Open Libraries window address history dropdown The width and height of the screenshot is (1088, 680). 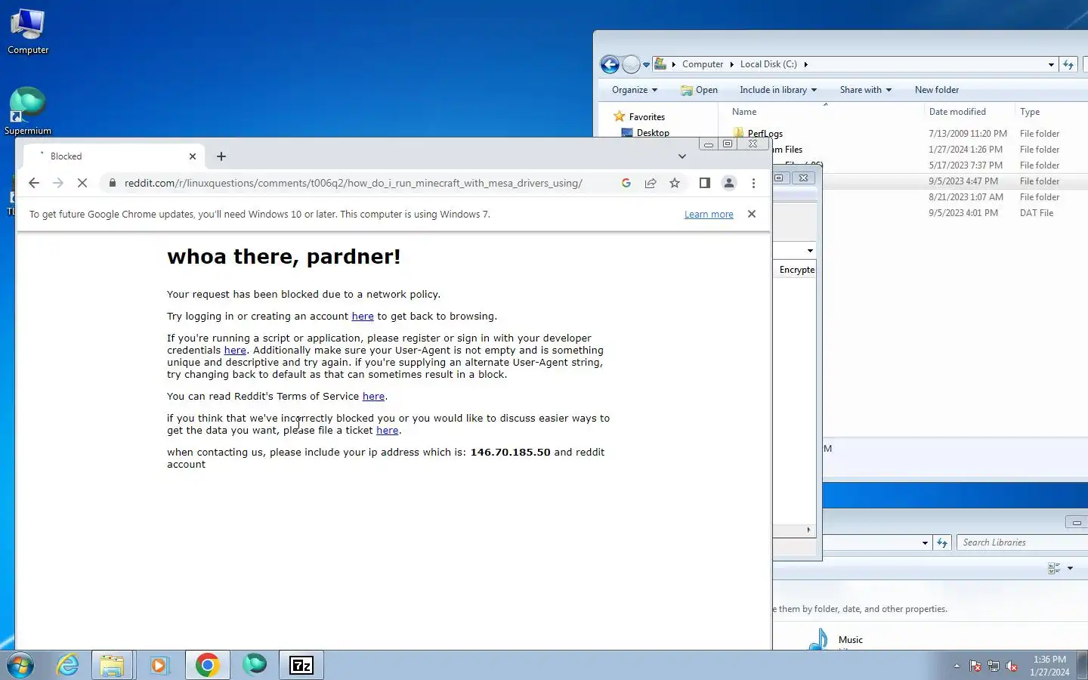925,542
